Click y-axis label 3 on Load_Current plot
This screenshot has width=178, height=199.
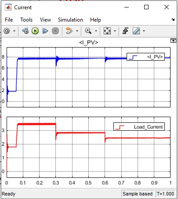(3, 130)
